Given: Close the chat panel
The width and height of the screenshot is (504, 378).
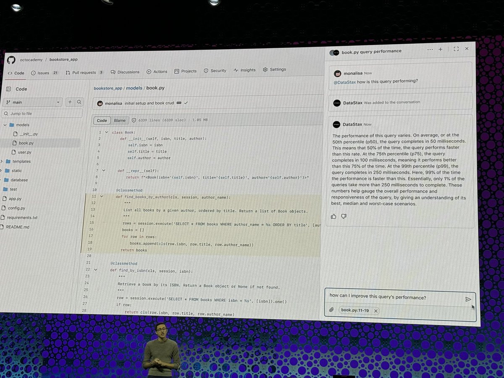Looking at the screenshot, I should pyautogui.click(x=467, y=49).
